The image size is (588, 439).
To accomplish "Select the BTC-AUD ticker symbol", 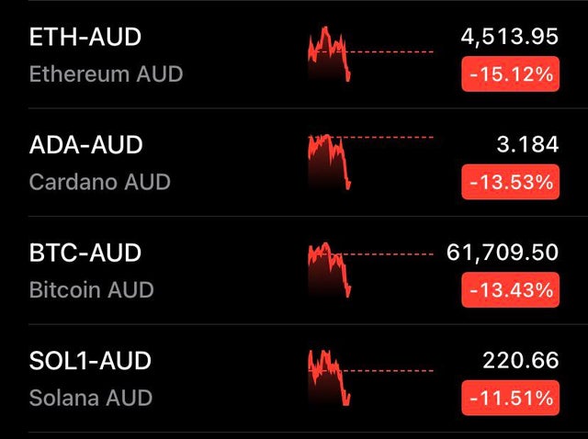I will (x=85, y=253).
